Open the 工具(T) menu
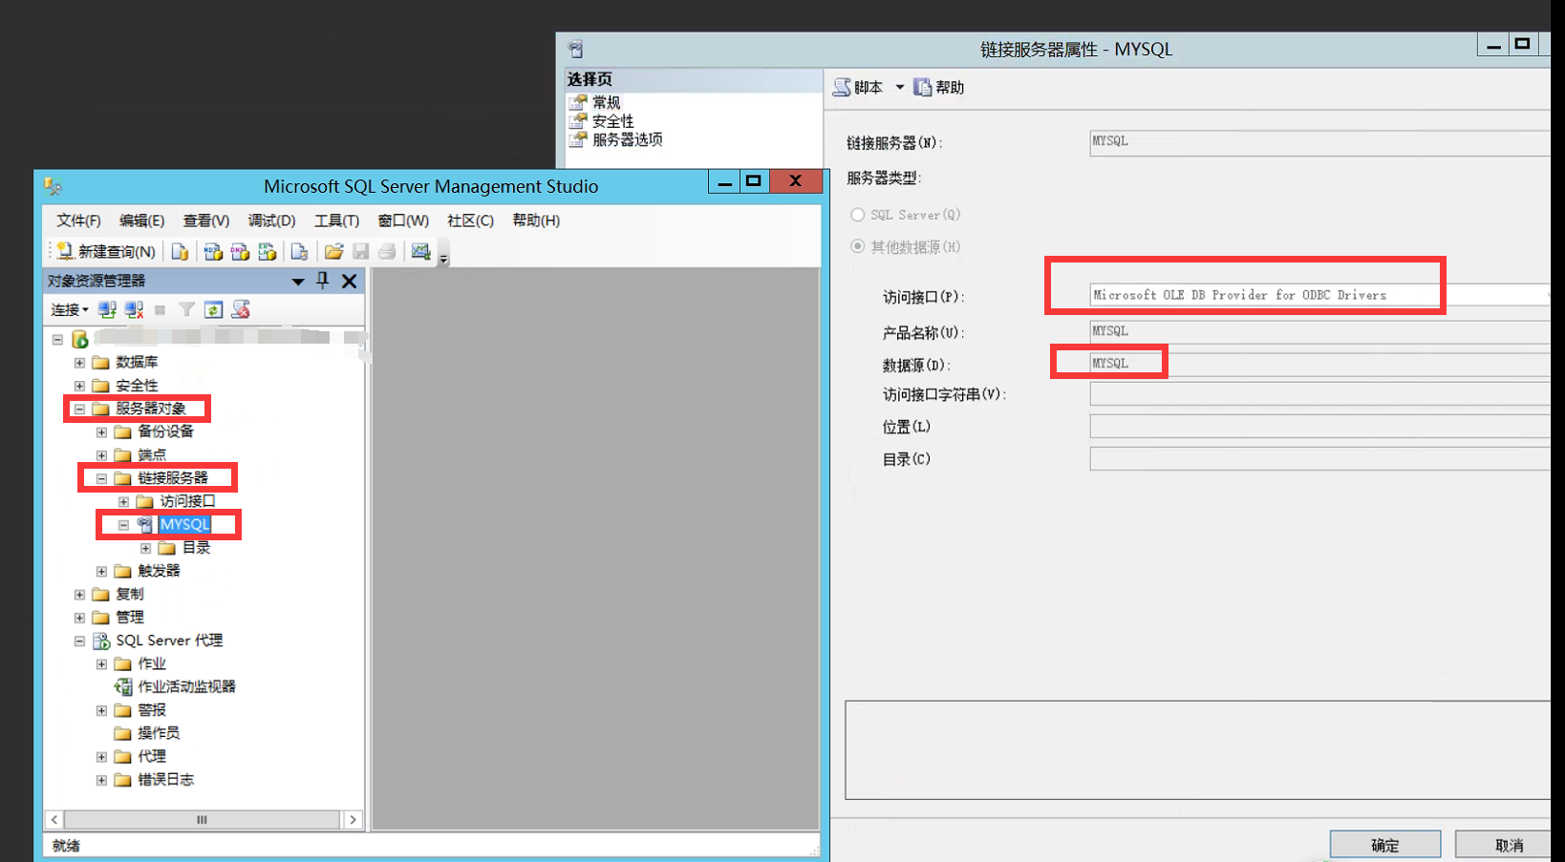 [336, 221]
